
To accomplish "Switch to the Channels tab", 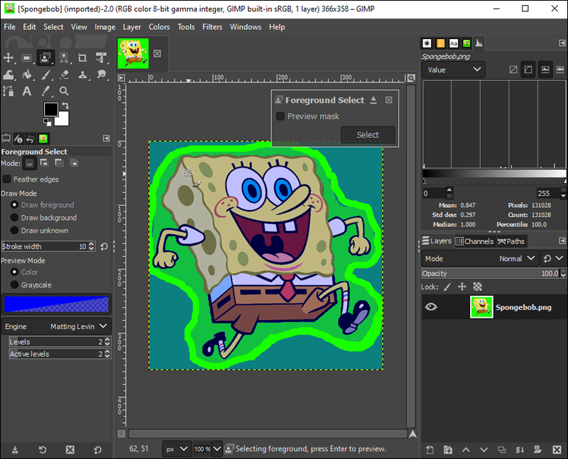I will pyautogui.click(x=474, y=241).
